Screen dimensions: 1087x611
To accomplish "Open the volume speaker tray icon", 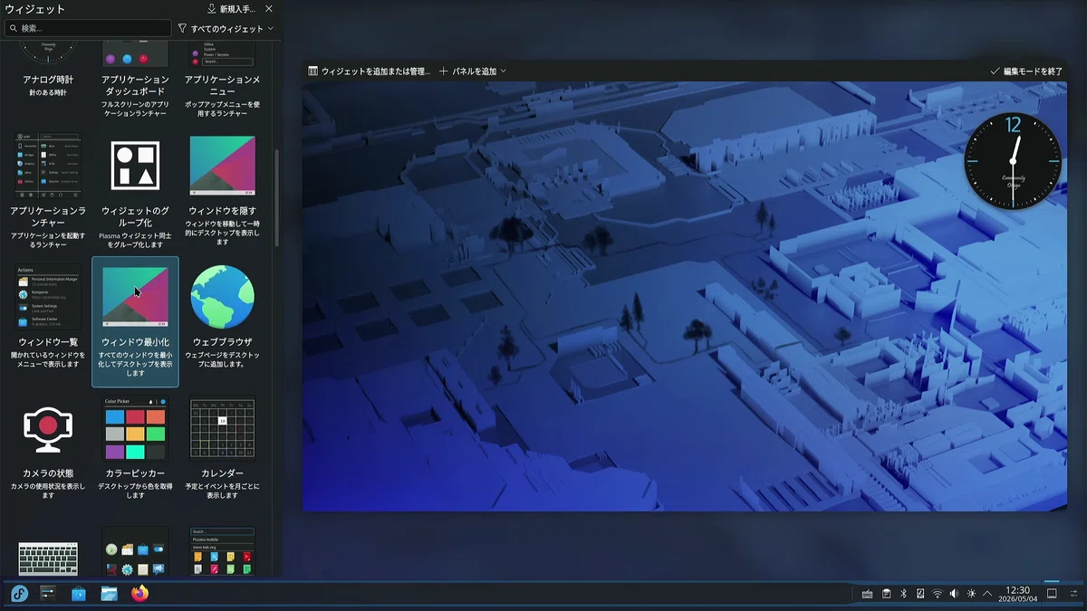I will coord(954,594).
